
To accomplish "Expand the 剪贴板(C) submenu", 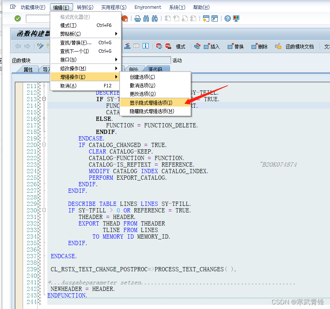I will (86, 34).
